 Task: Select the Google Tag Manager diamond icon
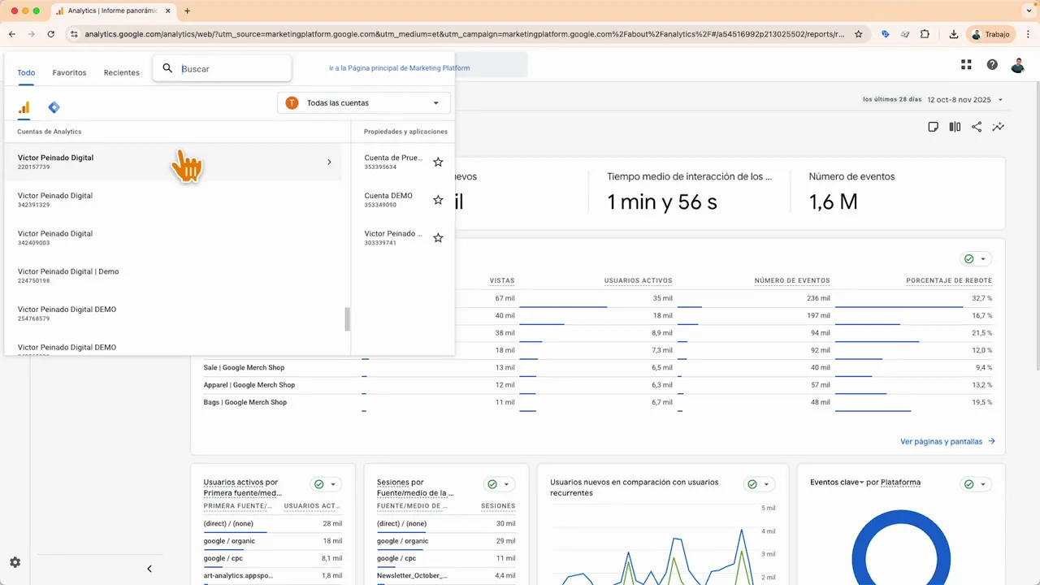coord(54,106)
